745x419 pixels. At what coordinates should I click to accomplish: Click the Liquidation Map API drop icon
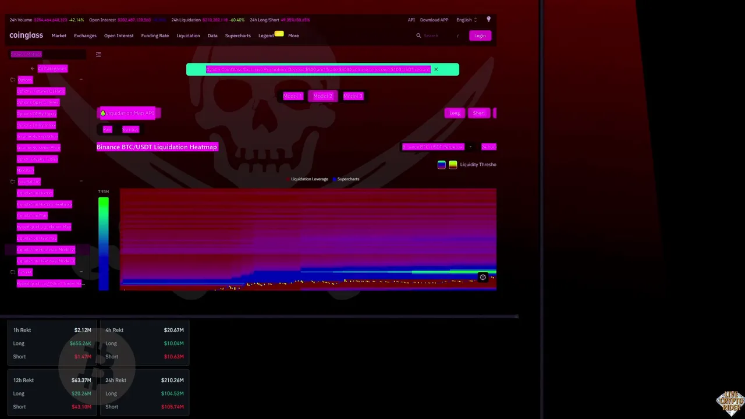(x=103, y=113)
